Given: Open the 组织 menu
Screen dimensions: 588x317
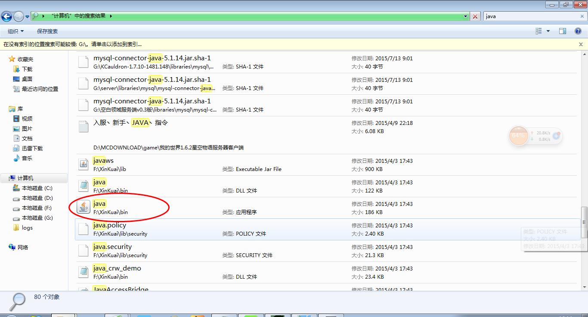Looking at the screenshot, I should pyautogui.click(x=15, y=31).
